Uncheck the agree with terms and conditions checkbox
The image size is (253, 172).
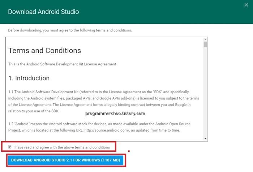(10, 147)
